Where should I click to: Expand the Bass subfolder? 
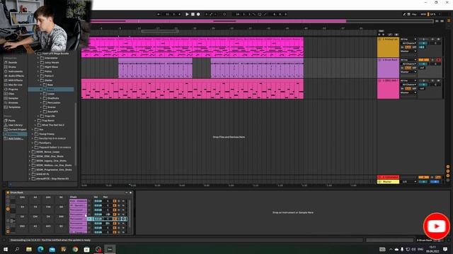pos(41,85)
